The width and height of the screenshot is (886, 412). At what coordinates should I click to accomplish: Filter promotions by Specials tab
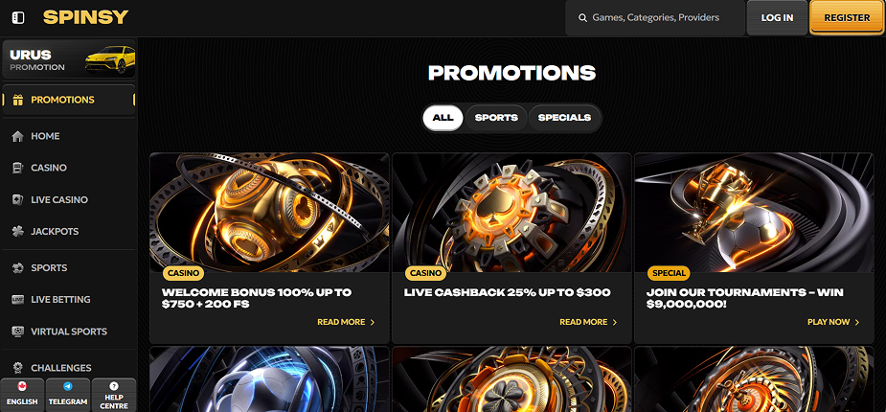click(x=564, y=118)
